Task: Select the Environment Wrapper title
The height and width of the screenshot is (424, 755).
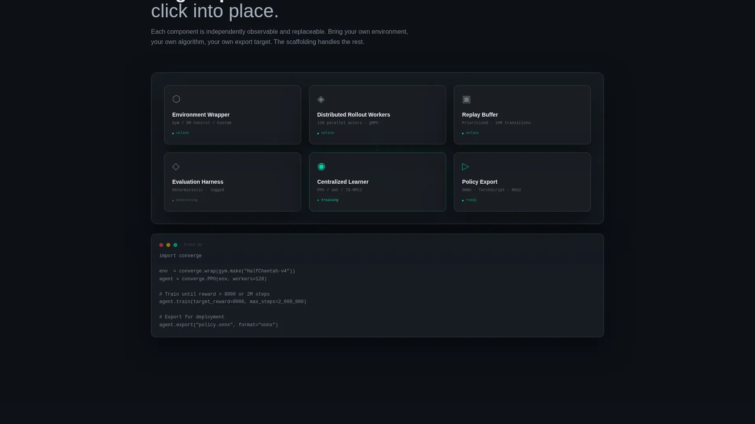Action: (201, 115)
